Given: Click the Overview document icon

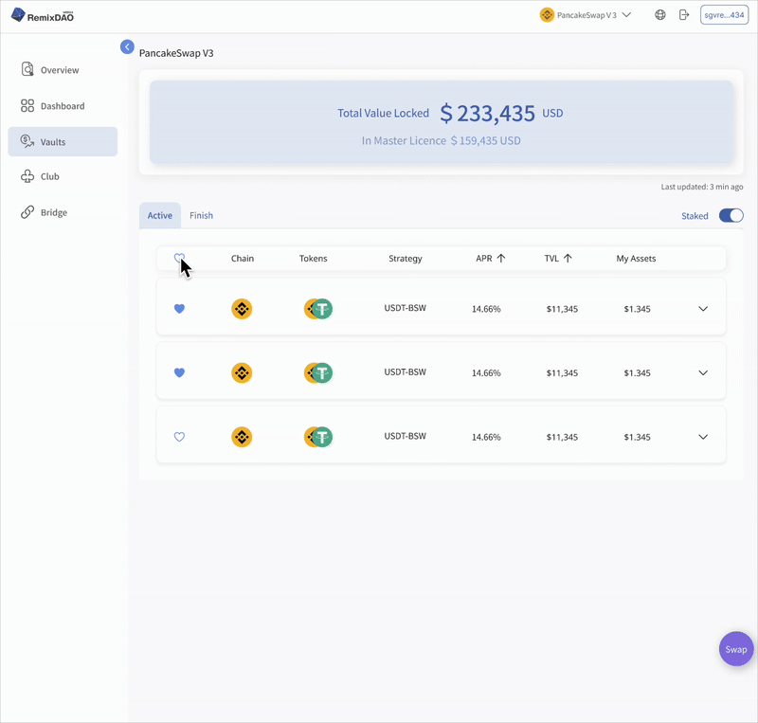Looking at the screenshot, I should (27, 69).
